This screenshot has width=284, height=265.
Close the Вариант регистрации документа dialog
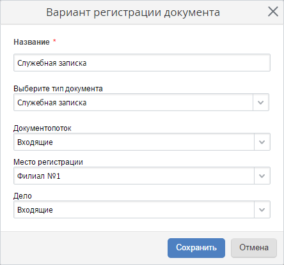click(273, 11)
